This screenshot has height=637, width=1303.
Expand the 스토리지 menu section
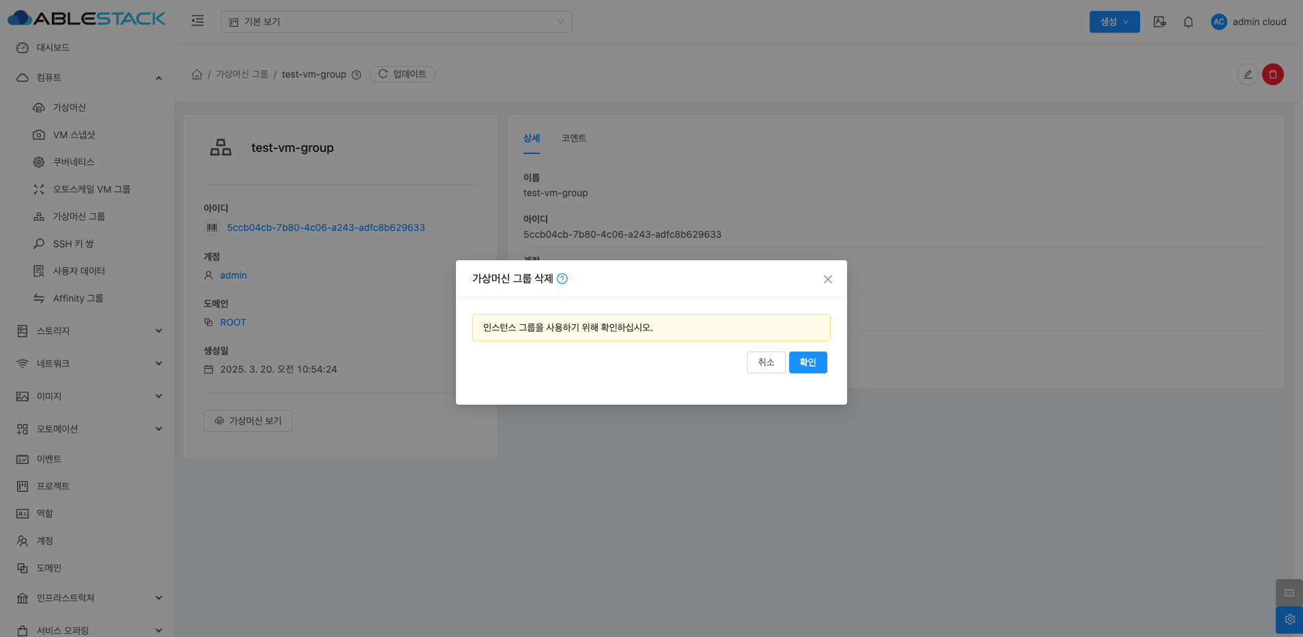pyautogui.click(x=87, y=331)
